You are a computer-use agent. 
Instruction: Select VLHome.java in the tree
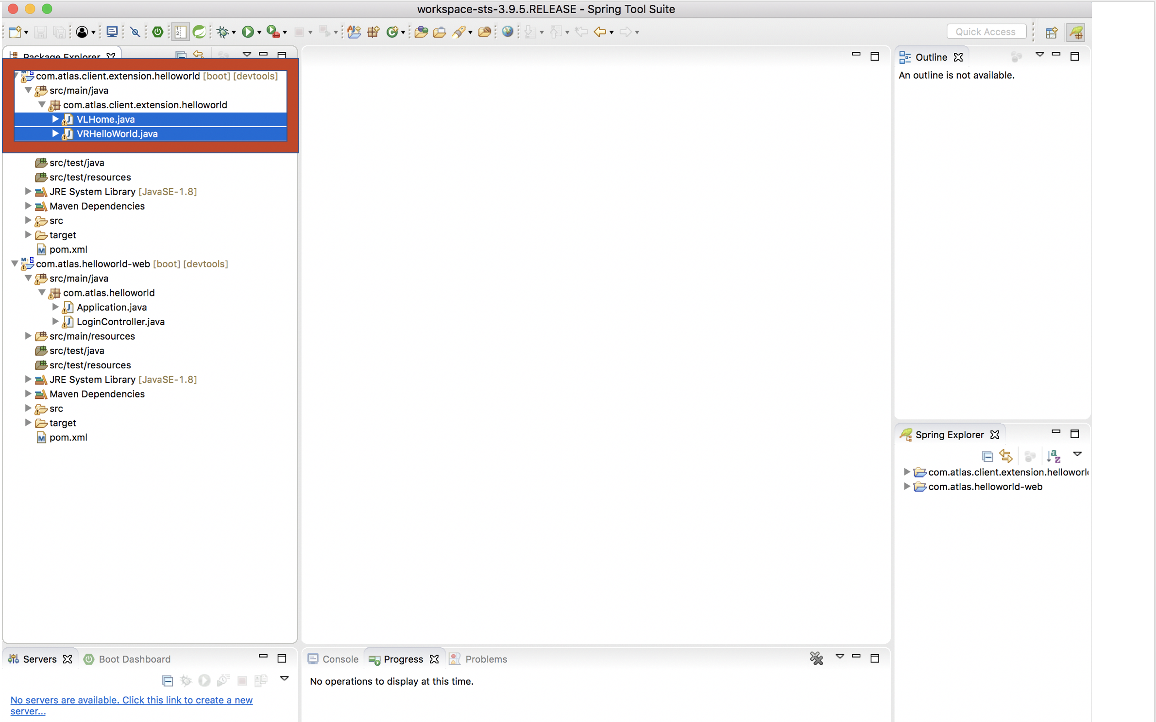(106, 119)
